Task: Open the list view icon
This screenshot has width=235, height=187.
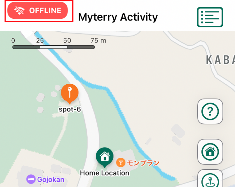Action: [210, 17]
